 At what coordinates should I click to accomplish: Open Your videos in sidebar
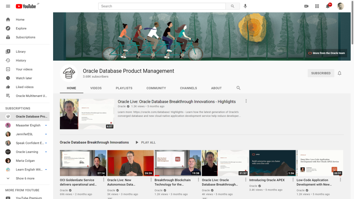point(25,69)
